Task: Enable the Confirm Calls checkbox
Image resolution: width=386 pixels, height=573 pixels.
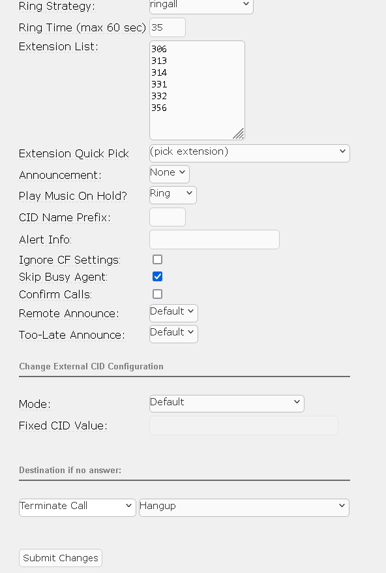Action: [157, 294]
